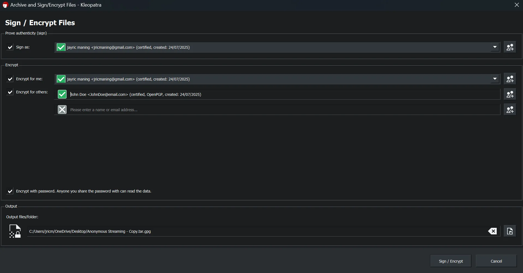
Task: Expand the Sign as certificate dropdown
Action: pos(495,47)
